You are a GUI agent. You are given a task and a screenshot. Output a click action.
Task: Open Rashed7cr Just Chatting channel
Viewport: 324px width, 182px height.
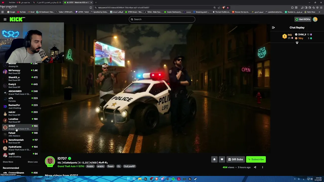pyautogui.click(x=20, y=106)
